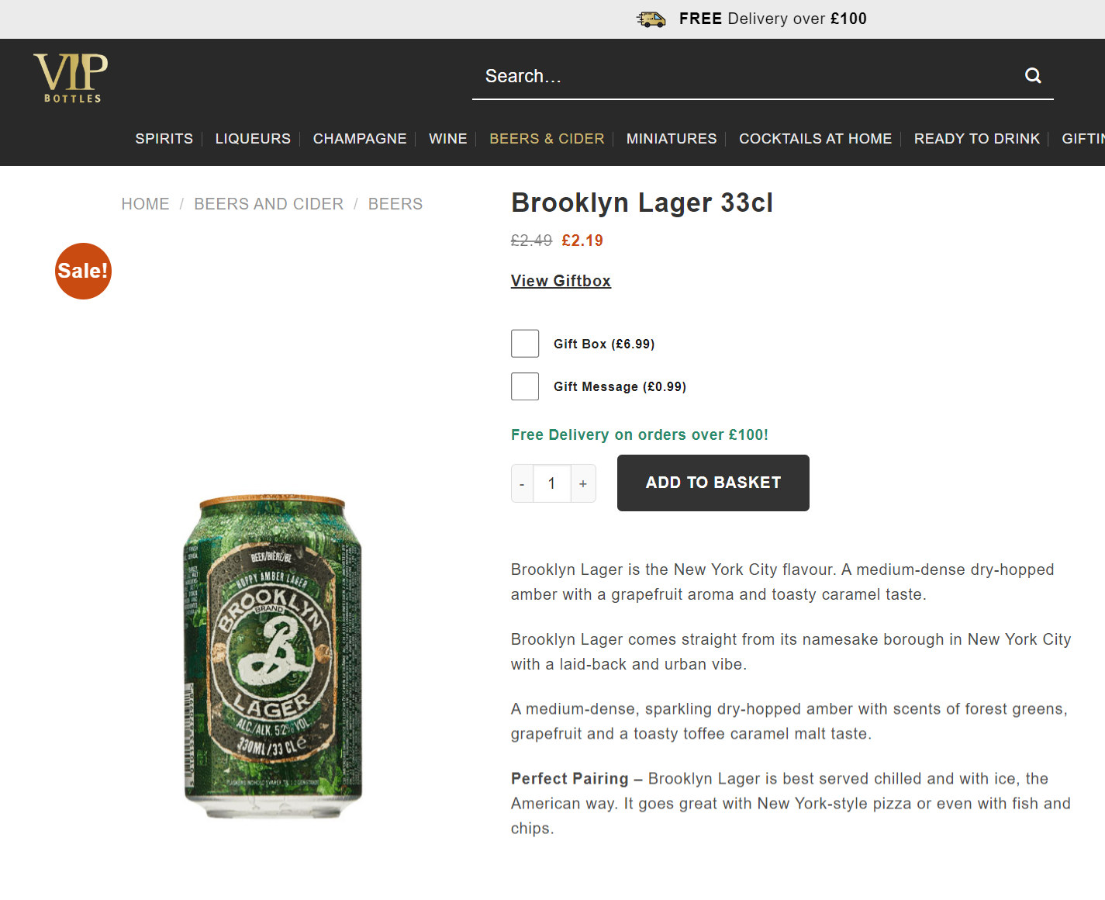The width and height of the screenshot is (1105, 900).
Task: Open the Spirits menu
Action: (164, 139)
